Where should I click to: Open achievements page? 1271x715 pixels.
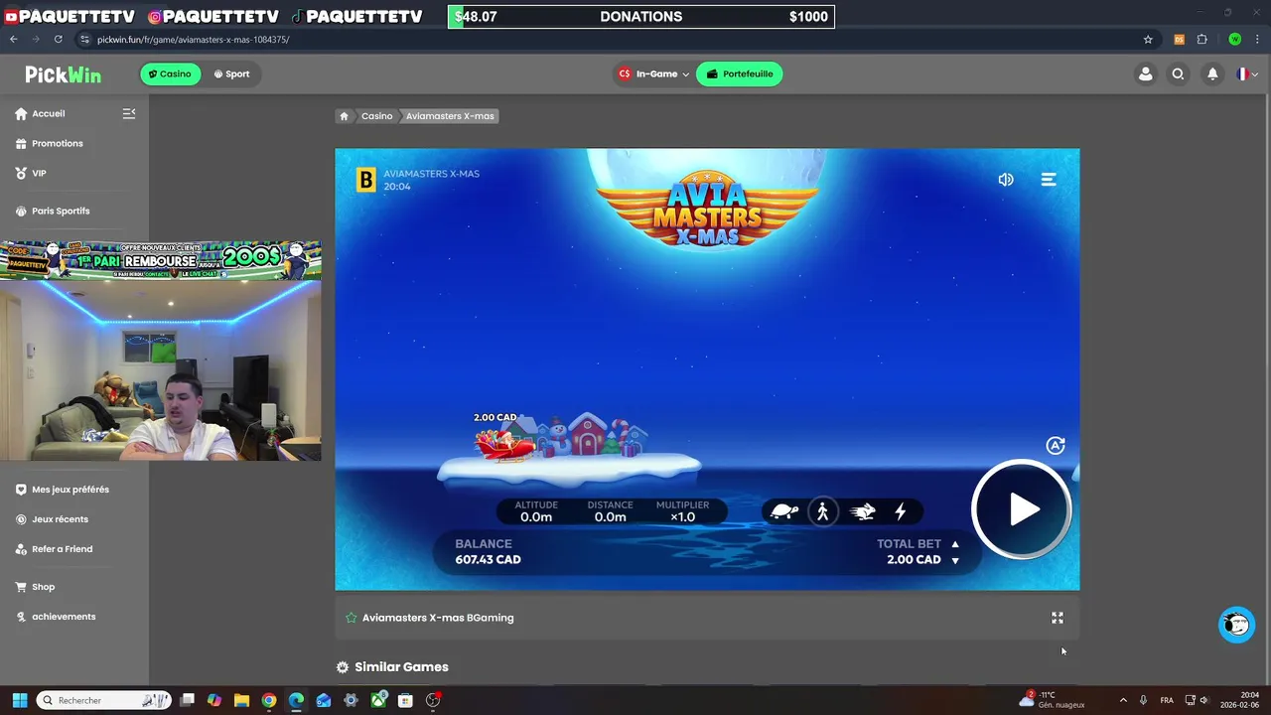(x=56, y=617)
